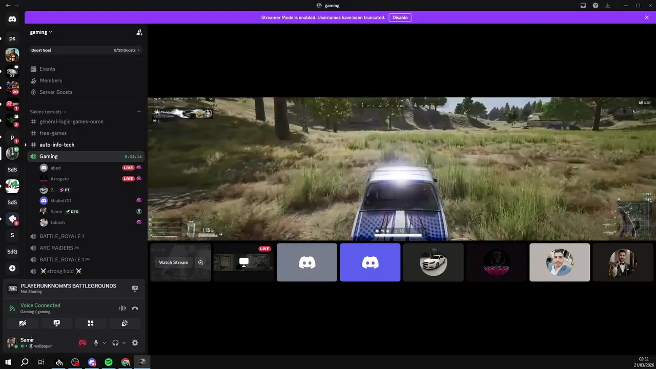656x369 pixels.
Task: Open Task View on the taskbar
Action: tap(41, 362)
